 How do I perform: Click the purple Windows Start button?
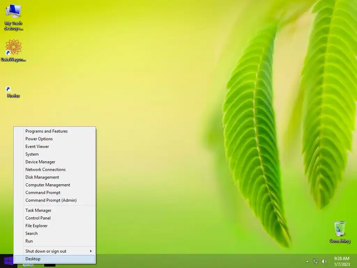click(x=8, y=261)
